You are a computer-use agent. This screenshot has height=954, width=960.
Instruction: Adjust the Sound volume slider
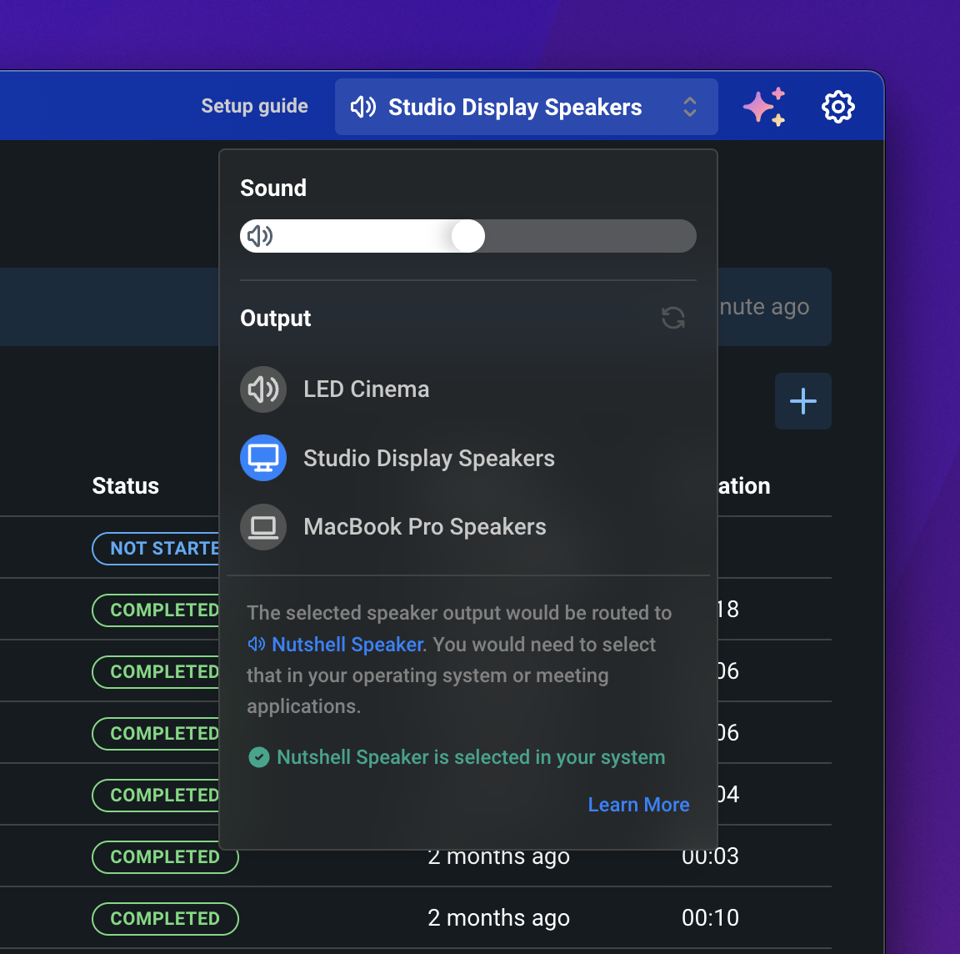click(x=467, y=236)
